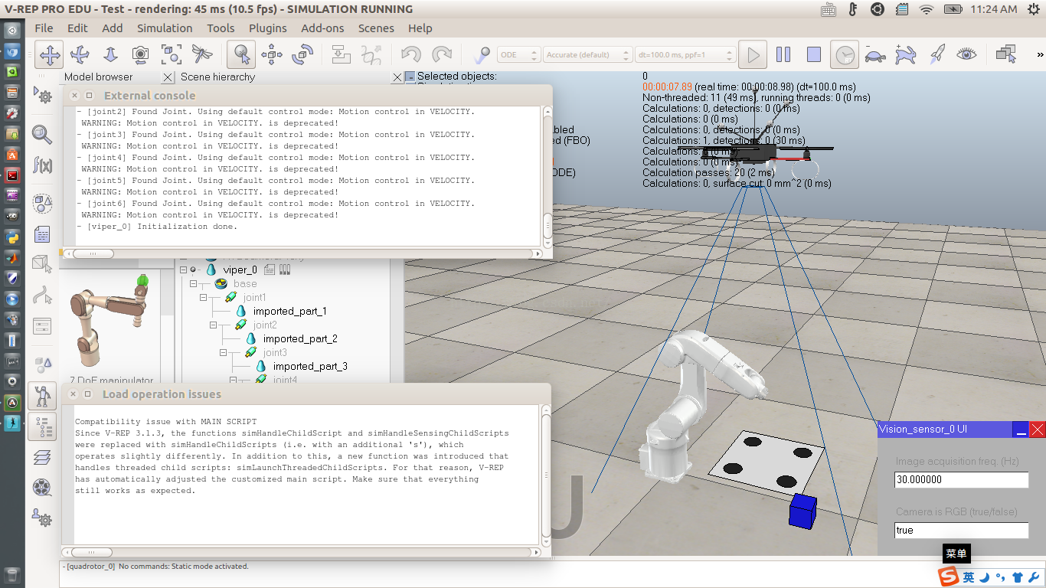
Task: Select the object/item rotate tool
Action: (302, 54)
